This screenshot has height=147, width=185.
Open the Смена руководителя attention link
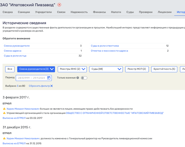(x=17, y=46)
